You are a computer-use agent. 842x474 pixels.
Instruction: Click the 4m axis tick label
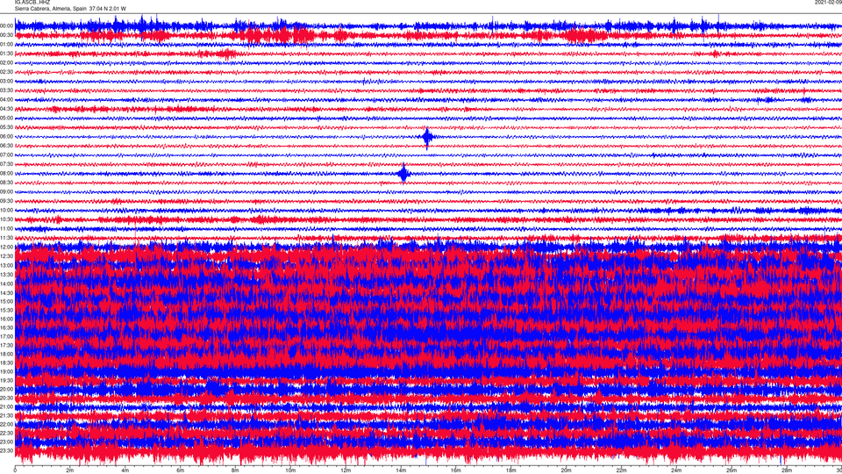125,470
